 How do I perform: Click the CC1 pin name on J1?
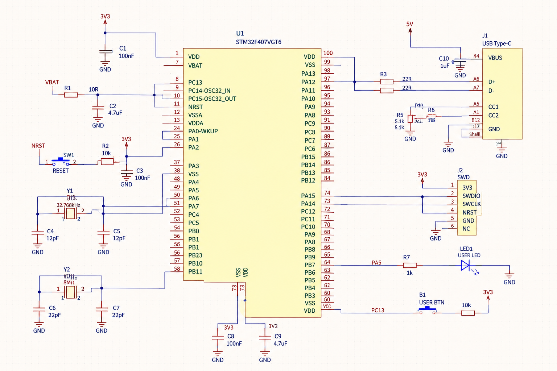point(493,107)
